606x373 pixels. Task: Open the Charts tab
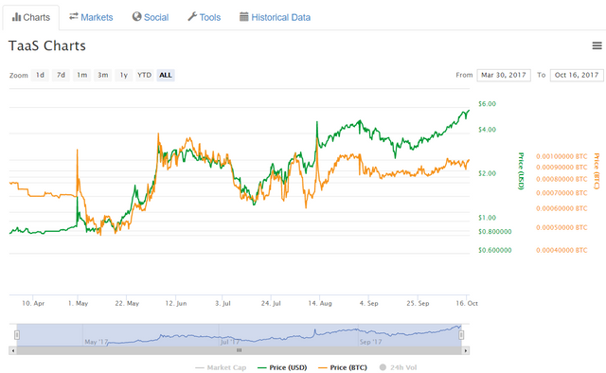point(31,17)
